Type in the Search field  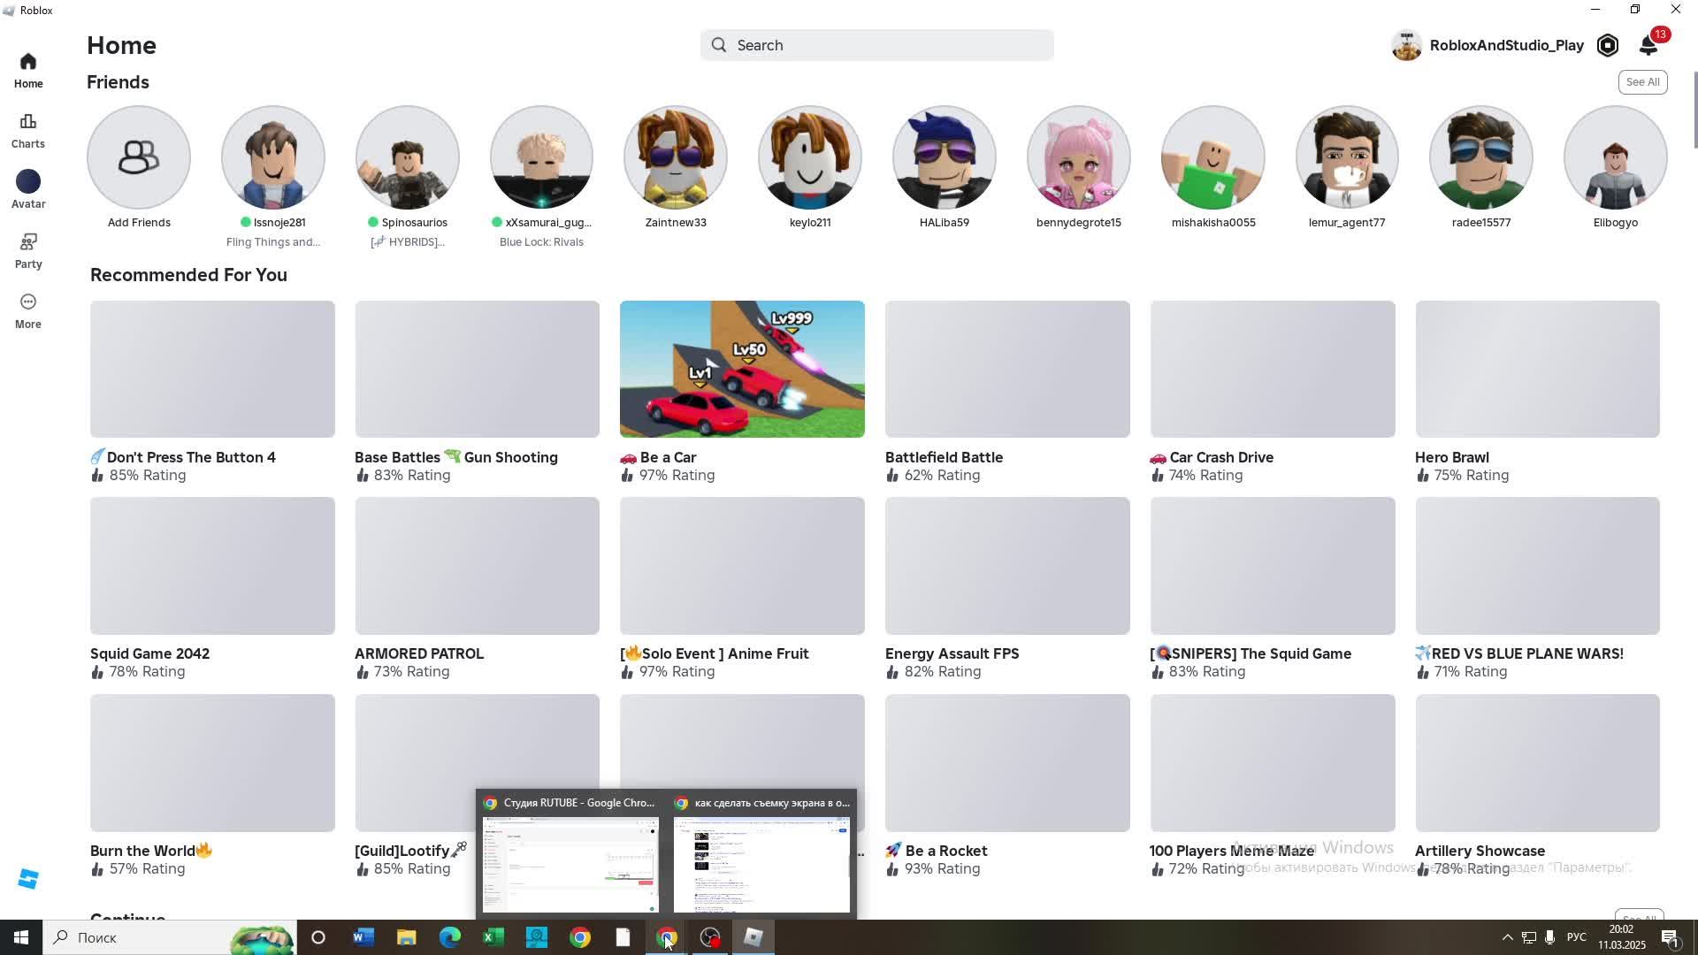point(876,45)
